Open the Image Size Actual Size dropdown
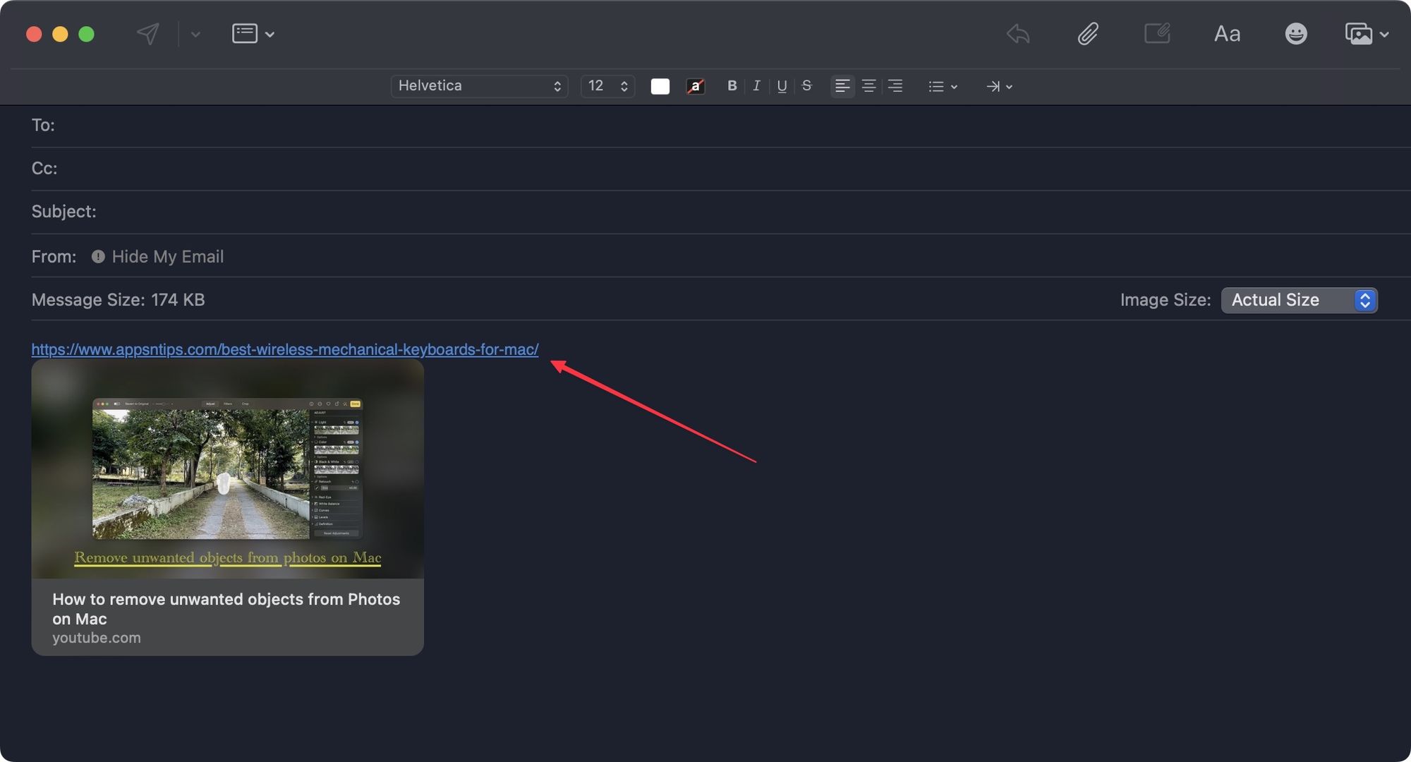The height and width of the screenshot is (762, 1411). pos(1299,300)
